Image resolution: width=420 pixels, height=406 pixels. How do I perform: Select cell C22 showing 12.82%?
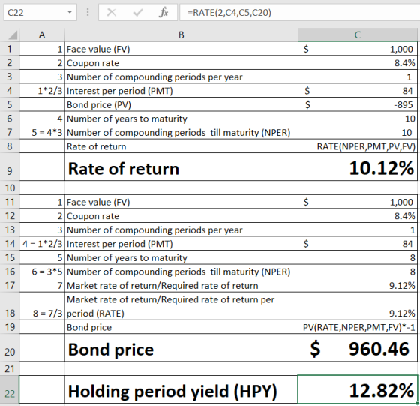[358, 389]
